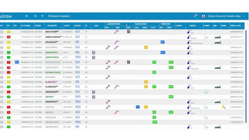Click green ASS badge in AMAROP row
This screenshot has height=140, width=249.
click(x=171, y=97)
